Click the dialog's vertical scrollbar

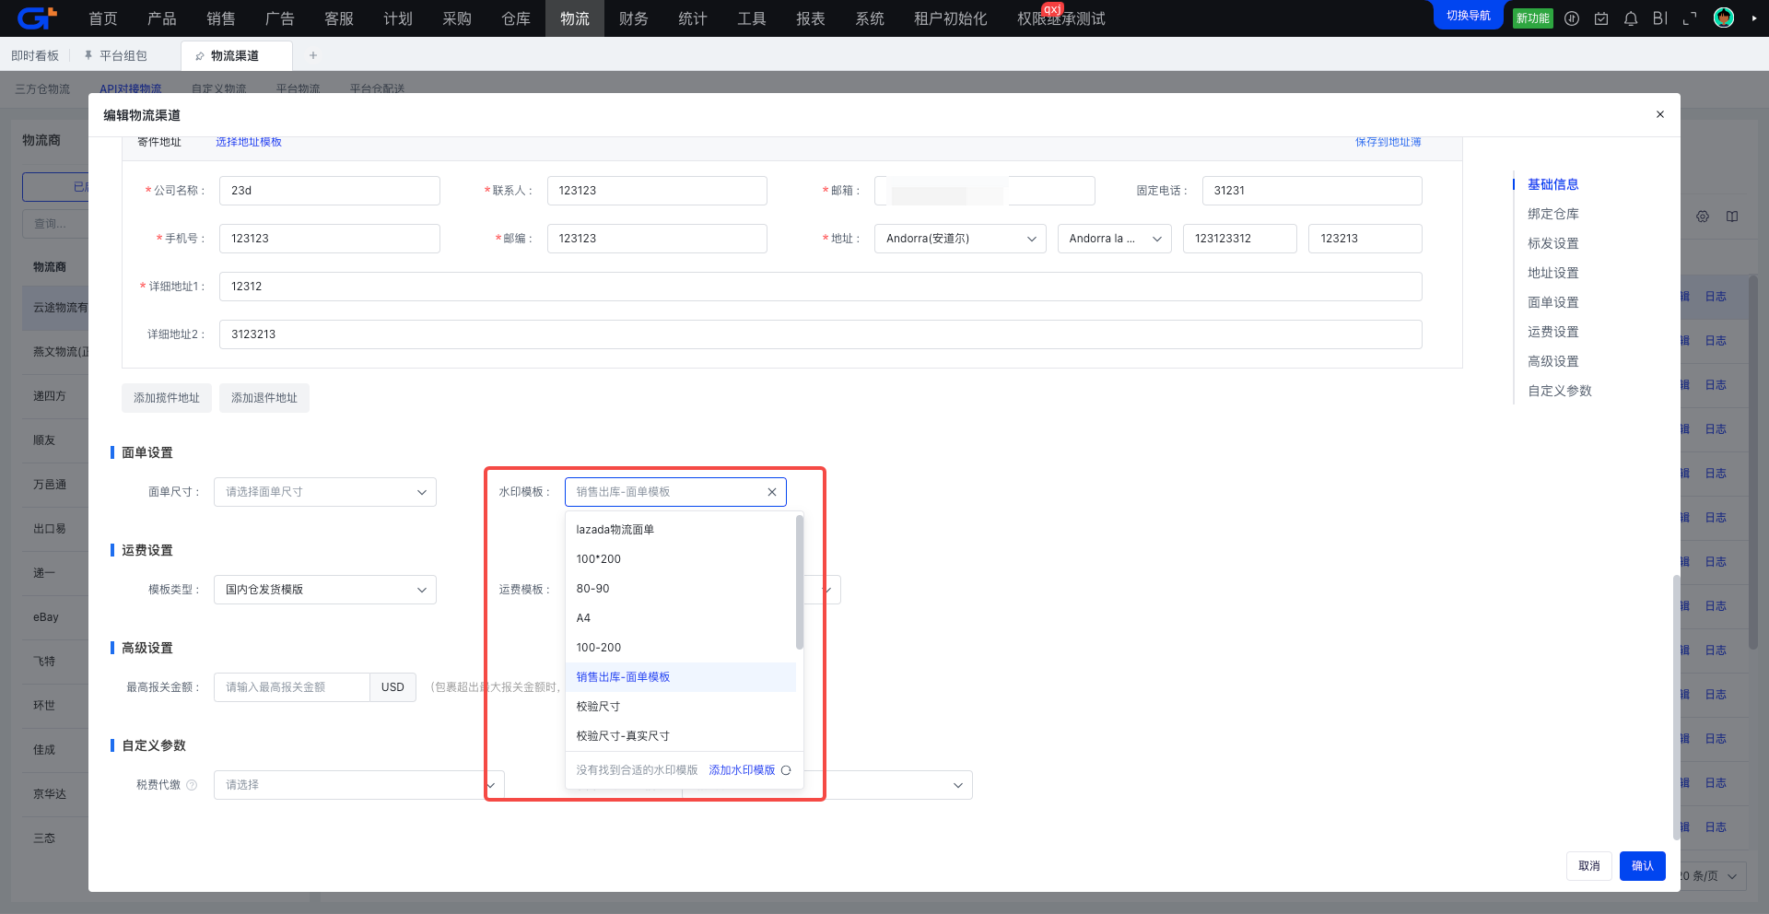point(1676,708)
